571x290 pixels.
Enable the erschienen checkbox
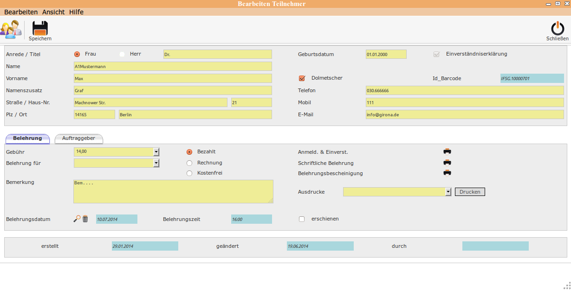click(302, 219)
